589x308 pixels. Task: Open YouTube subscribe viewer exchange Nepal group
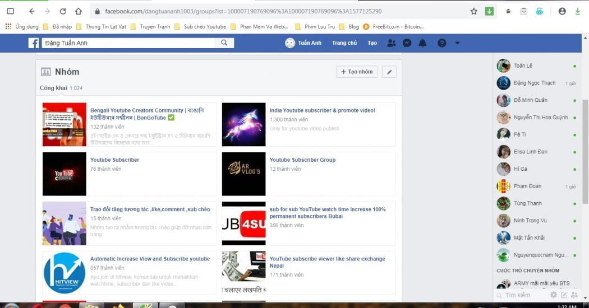point(327,262)
